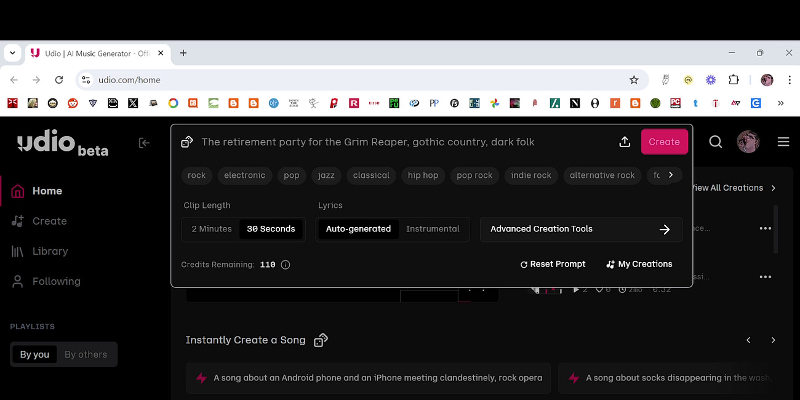Viewport: 800px width, 400px height.
Task: Open the PP bookmark icon
Action: click(434, 103)
